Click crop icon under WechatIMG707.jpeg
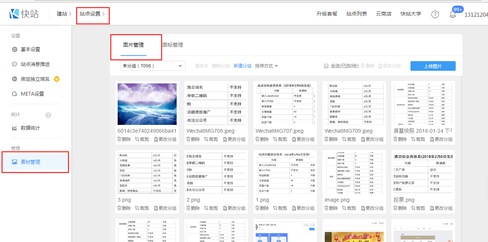488x242 pixels. pyautogui.click(x=275, y=139)
